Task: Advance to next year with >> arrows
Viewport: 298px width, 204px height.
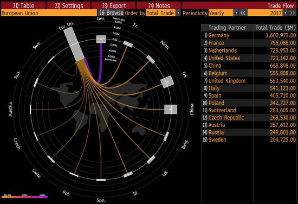Action: click(x=292, y=13)
